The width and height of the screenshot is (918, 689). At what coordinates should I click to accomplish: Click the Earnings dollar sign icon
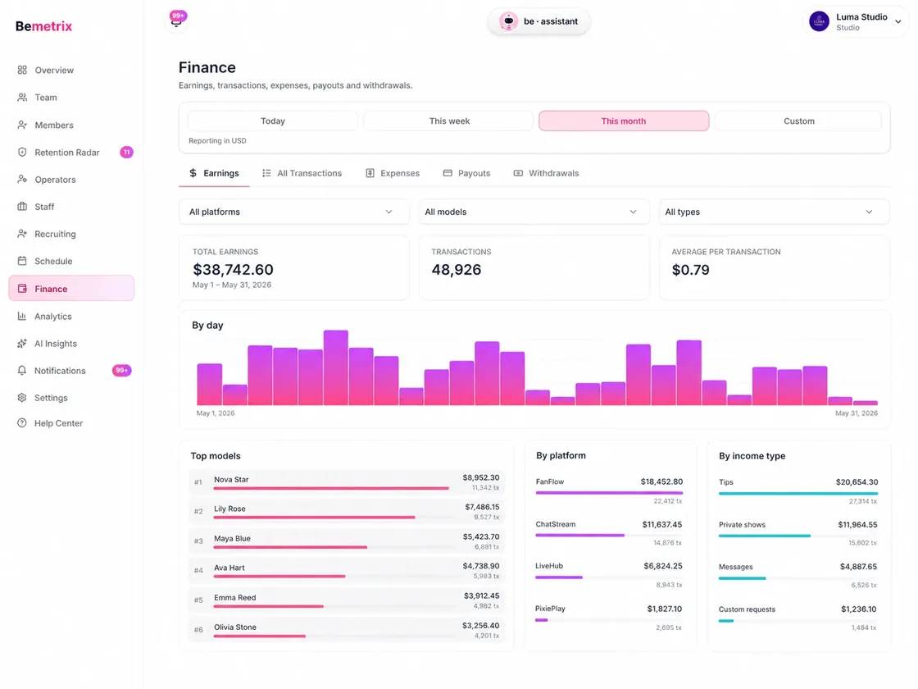click(193, 173)
